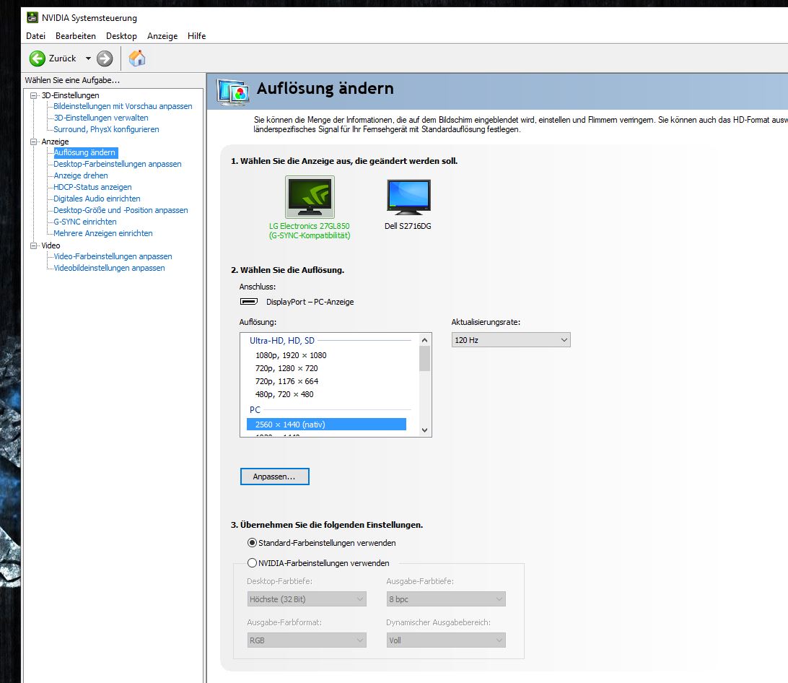Open HDCP-Status anzeigen

(92, 187)
